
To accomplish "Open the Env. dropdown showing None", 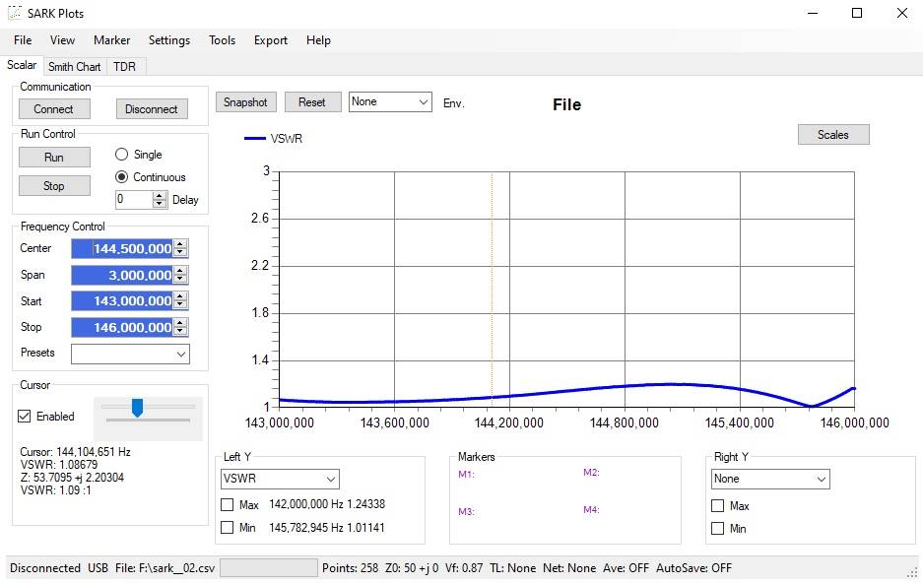I will click(x=390, y=101).
